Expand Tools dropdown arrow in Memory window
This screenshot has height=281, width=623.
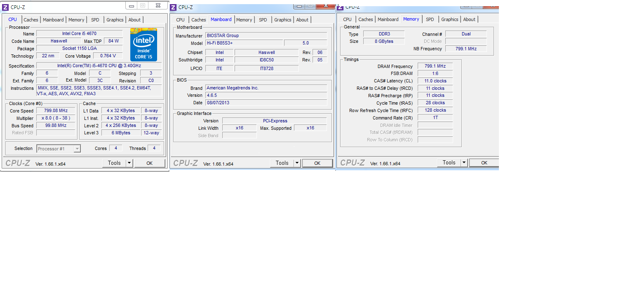(x=464, y=163)
